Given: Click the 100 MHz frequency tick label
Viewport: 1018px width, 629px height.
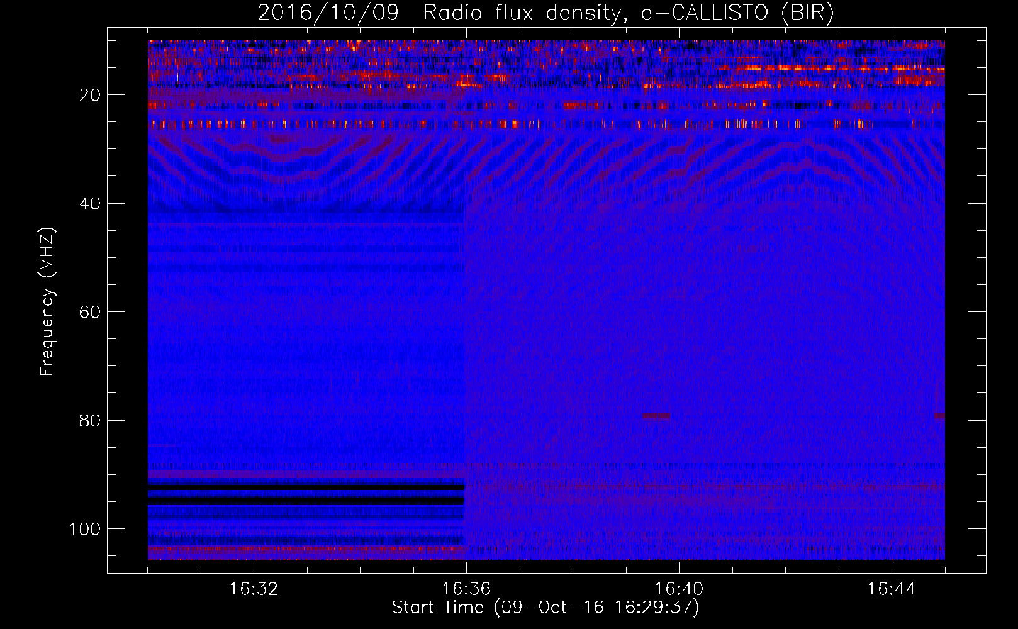Looking at the screenshot, I should 85,529.
